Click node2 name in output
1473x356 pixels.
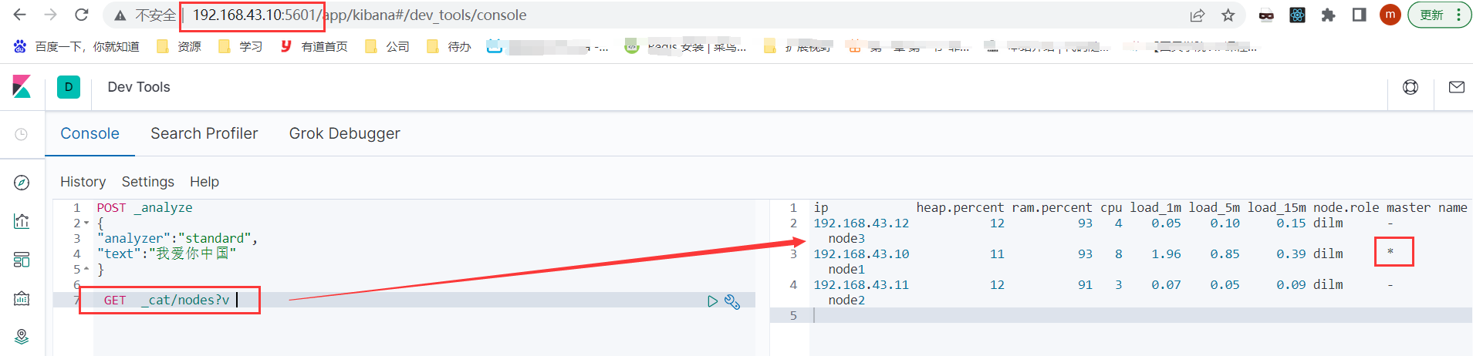point(846,300)
